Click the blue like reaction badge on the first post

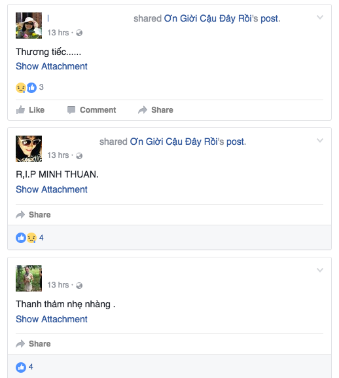click(x=31, y=88)
